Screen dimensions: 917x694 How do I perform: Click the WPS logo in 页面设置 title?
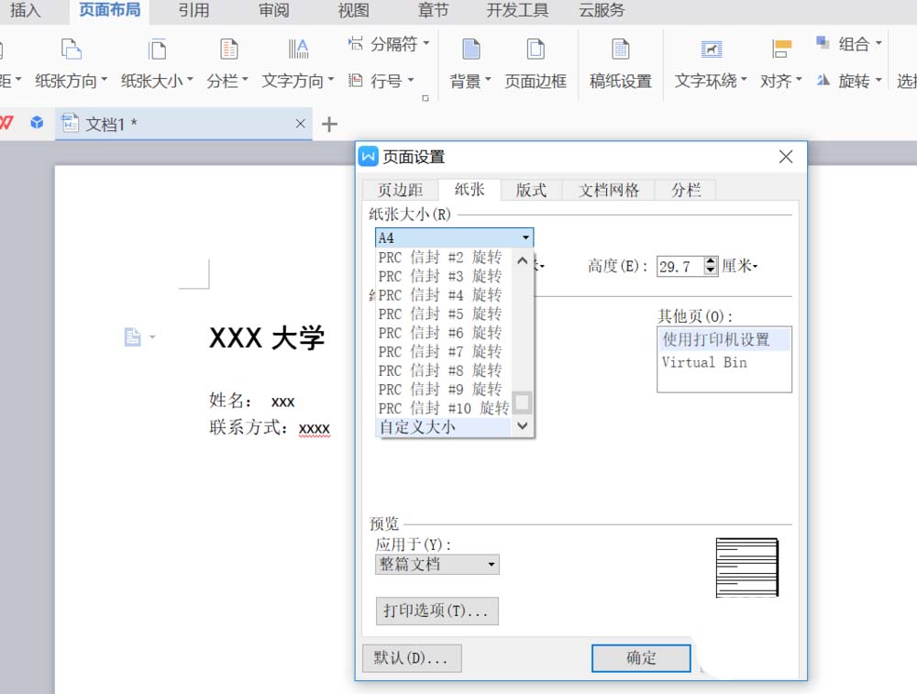point(368,156)
